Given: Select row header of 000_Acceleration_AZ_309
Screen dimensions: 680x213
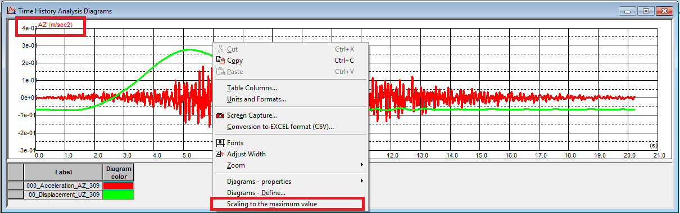Looking at the screenshot, I should (16, 186).
